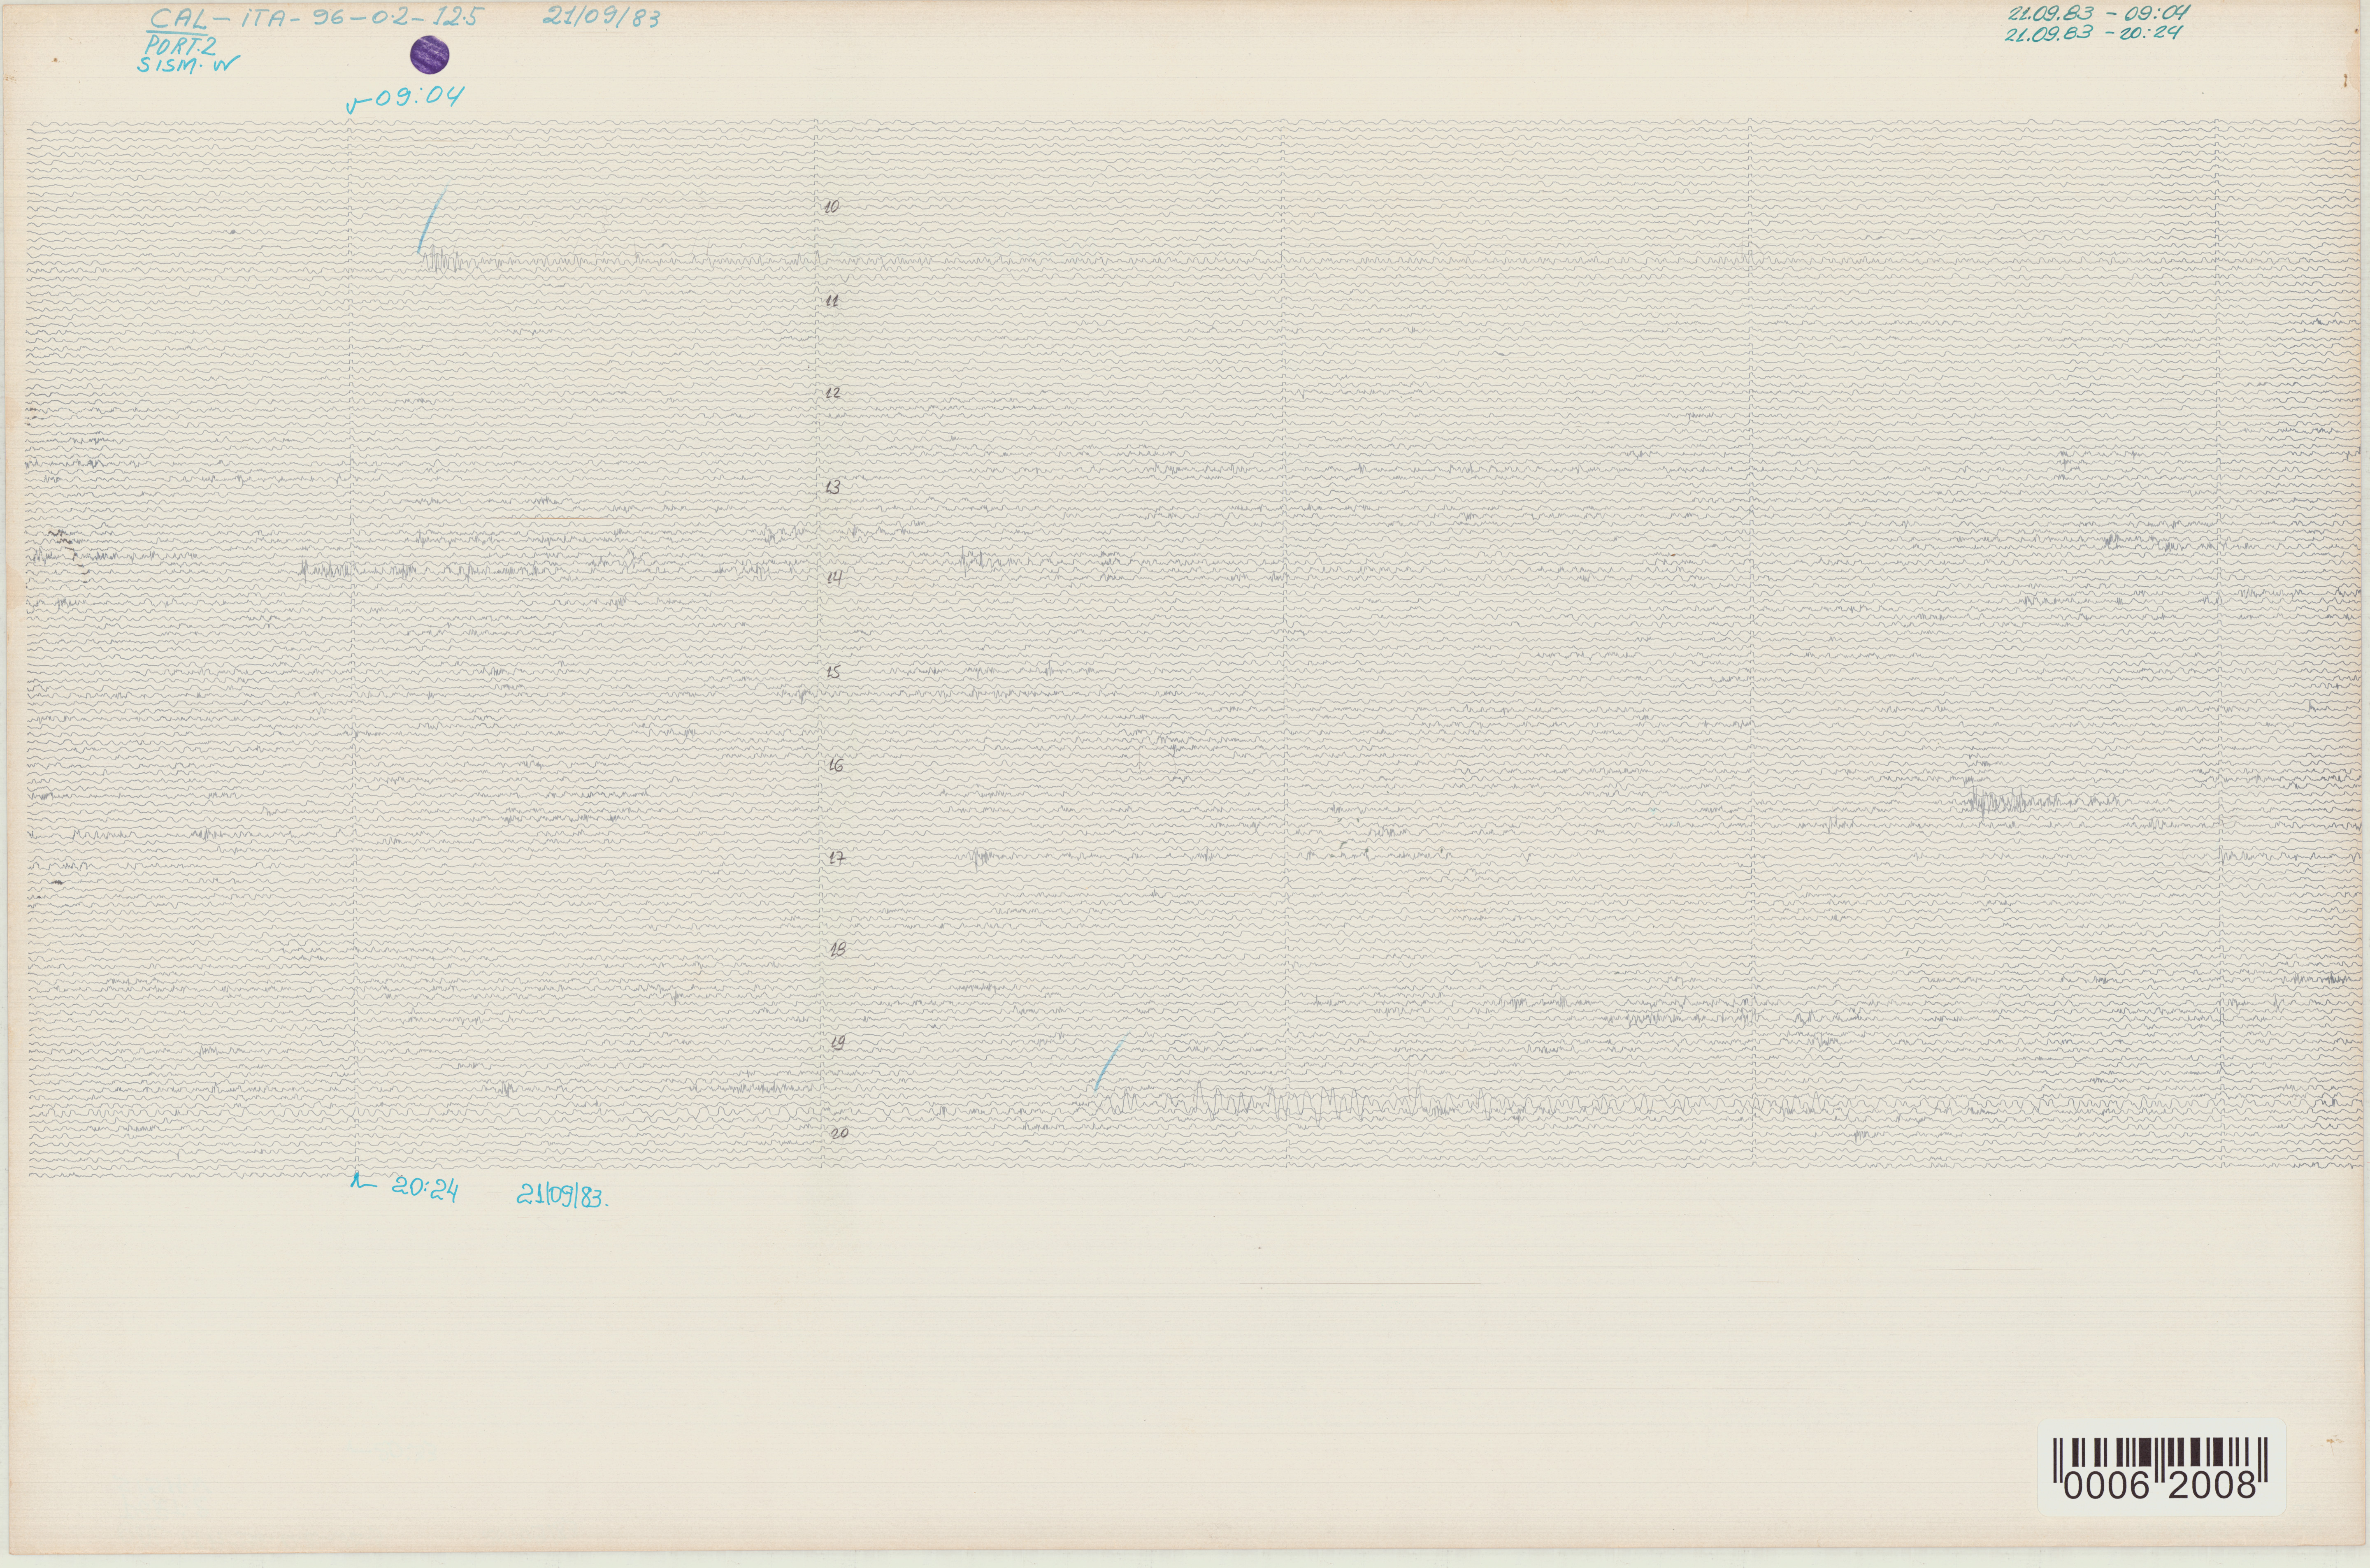Click the blue tick above the hour-19 event
Viewport: 2370px width, 1568px height.
[1109, 1064]
